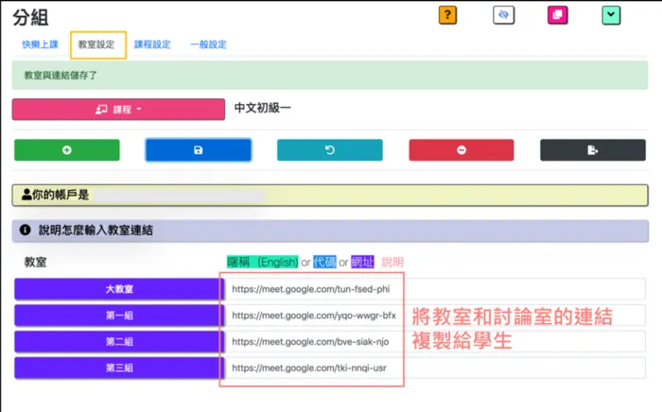This screenshot has width=662, height=412.
Task: Open the pink 課程 dropdown
Action: tap(118, 110)
